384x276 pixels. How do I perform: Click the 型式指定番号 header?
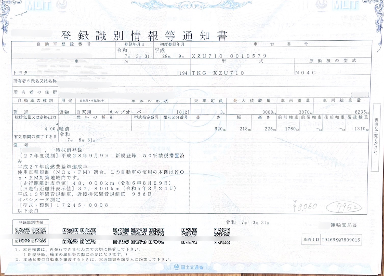coord(146,117)
